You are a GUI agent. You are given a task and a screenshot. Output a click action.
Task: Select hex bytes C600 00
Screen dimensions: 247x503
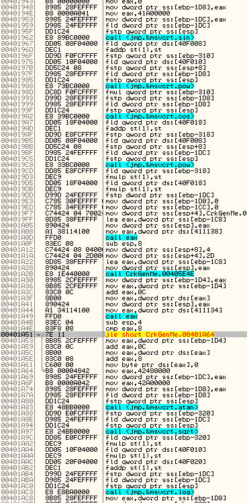[x=58, y=365]
